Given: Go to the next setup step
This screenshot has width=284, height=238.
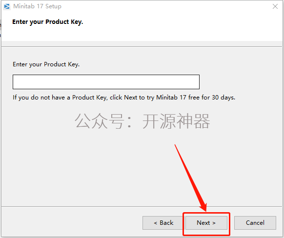Looking at the screenshot, I should coord(206,222).
